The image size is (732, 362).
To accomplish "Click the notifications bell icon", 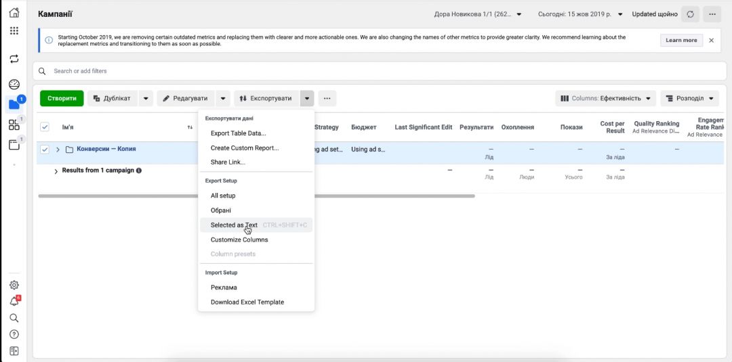I will point(14,302).
